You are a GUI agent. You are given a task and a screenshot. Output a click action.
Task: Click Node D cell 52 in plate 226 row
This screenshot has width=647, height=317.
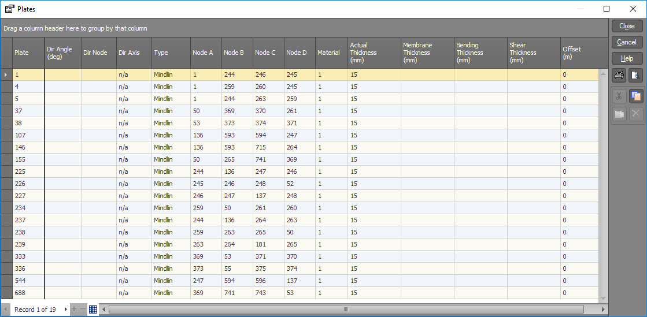coord(300,184)
